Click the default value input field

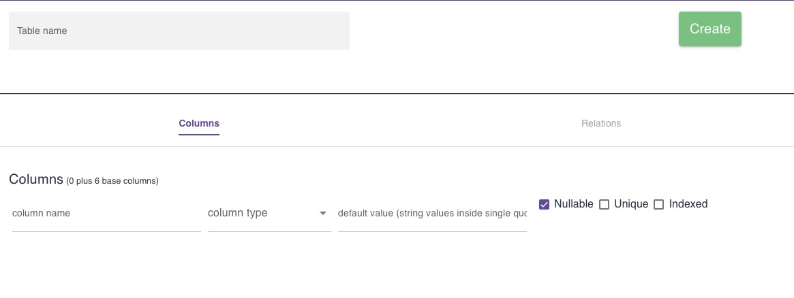432,214
